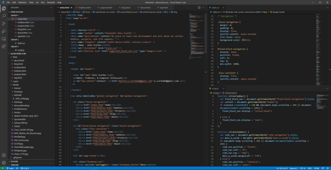331x170 pixels.
Task: Click the split editor icon for index.html group
Action: [x=199, y=7]
